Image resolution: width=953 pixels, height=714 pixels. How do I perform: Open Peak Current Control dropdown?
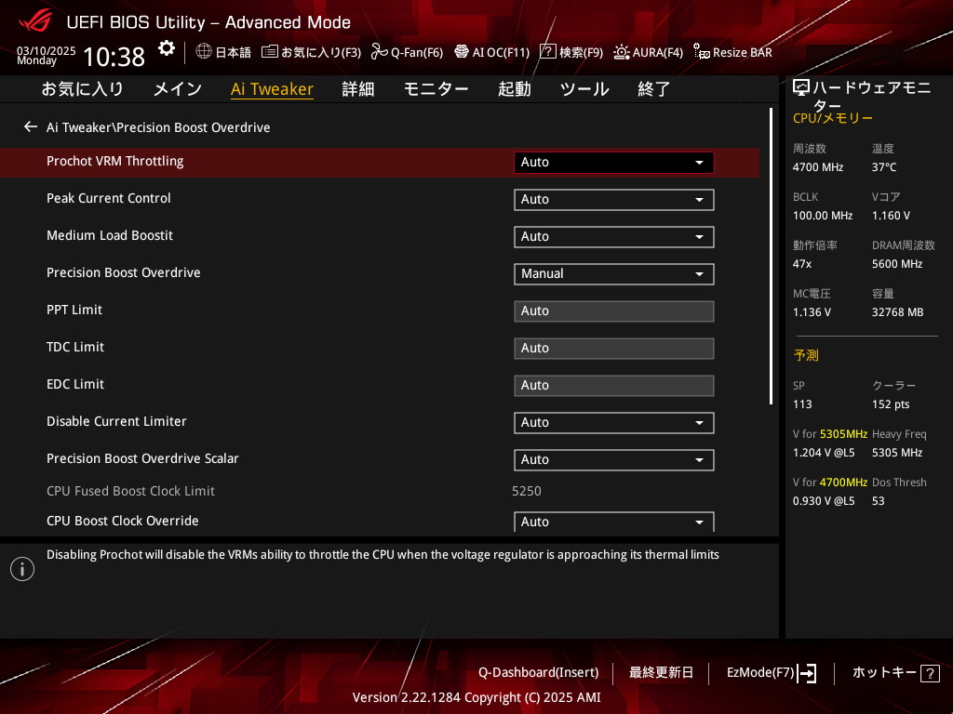pos(614,200)
